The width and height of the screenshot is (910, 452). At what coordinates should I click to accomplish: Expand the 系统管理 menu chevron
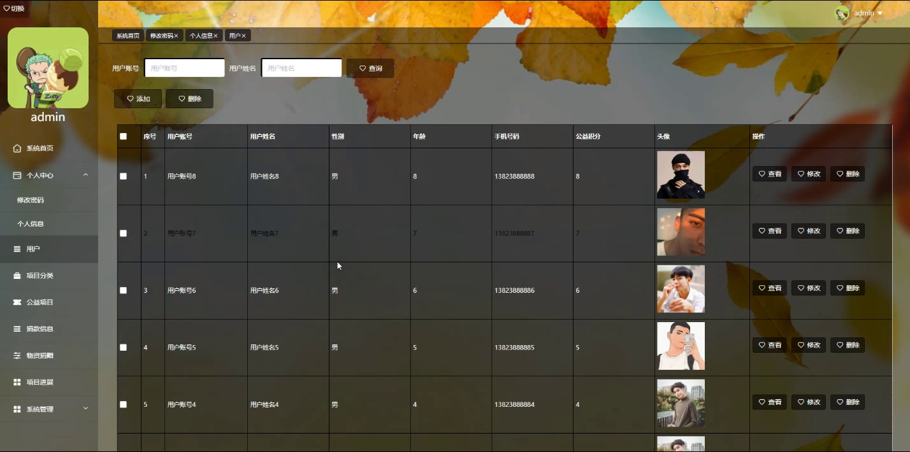[x=85, y=409]
